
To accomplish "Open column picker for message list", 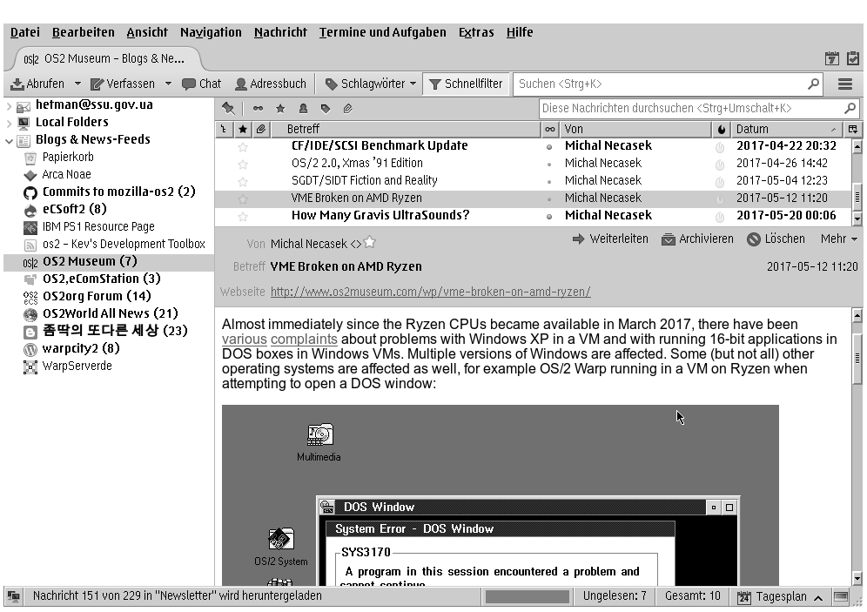I will pos(852,130).
